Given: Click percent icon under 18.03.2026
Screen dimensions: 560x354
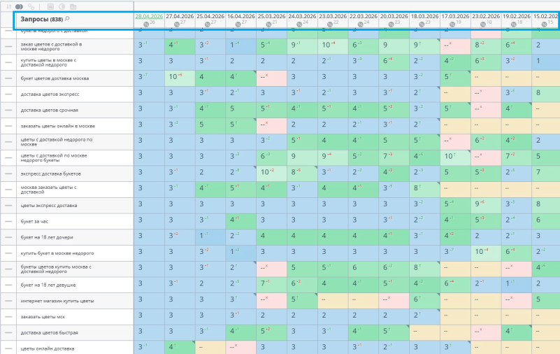Looking at the screenshot, I should pos(422,24).
